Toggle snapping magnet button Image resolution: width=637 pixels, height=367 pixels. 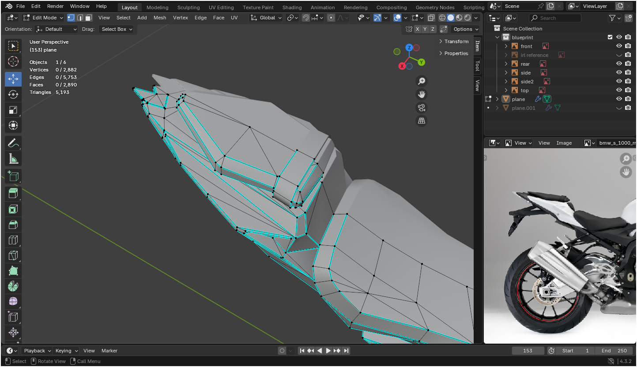[x=305, y=18]
